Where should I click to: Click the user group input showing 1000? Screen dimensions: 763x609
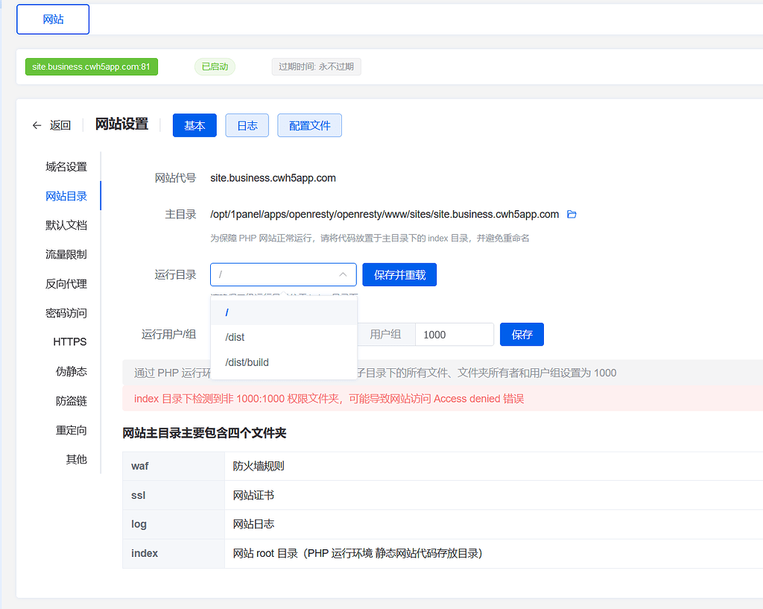[x=455, y=334]
